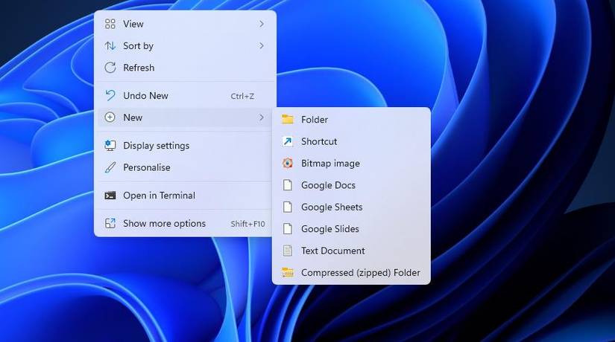This screenshot has height=342, width=615.
Task: Click the View grid icon
Action: 110,24
